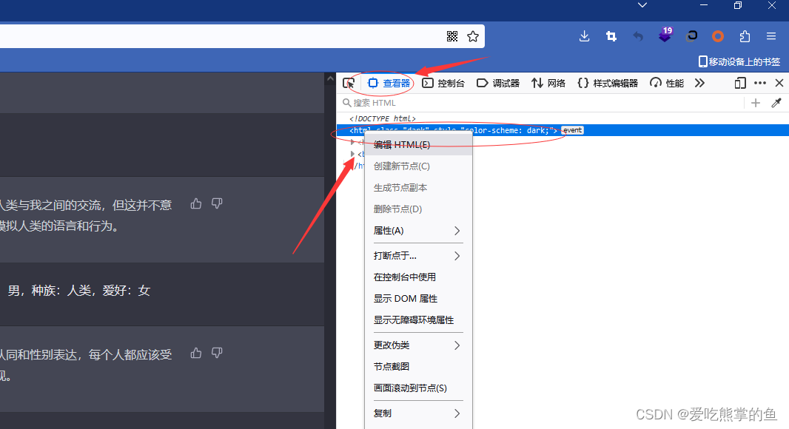Choose 显示无障碍环境属性 menu entry
The height and width of the screenshot is (429, 789).
point(418,320)
